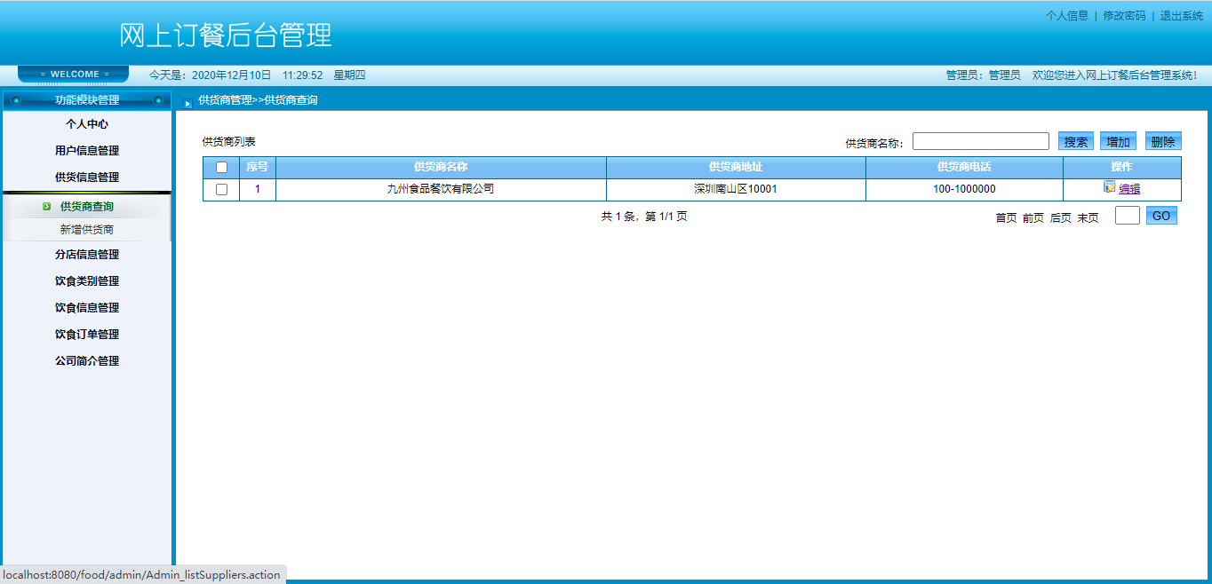Image resolution: width=1212 pixels, height=584 pixels.
Task: Click the 删除 button
Action: coord(1163,141)
